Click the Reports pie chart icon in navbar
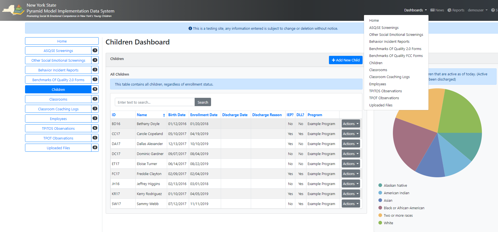The height and width of the screenshot is (232, 498). tap(449, 10)
